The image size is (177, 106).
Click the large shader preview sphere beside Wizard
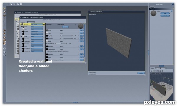coord(81,26)
